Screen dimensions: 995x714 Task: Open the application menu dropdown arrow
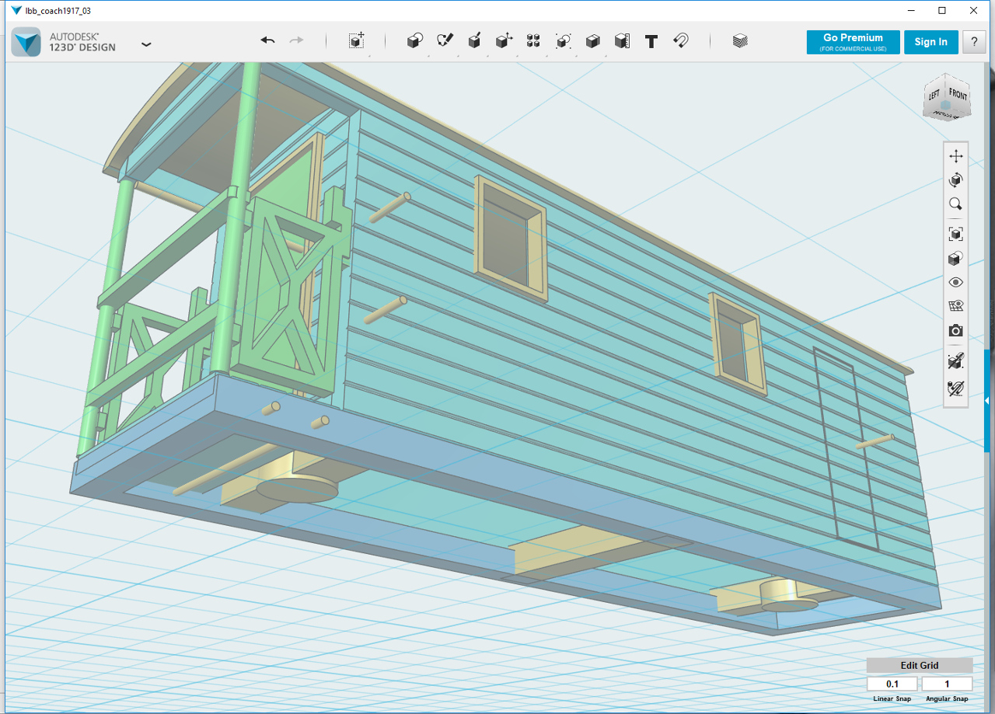point(146,44)
